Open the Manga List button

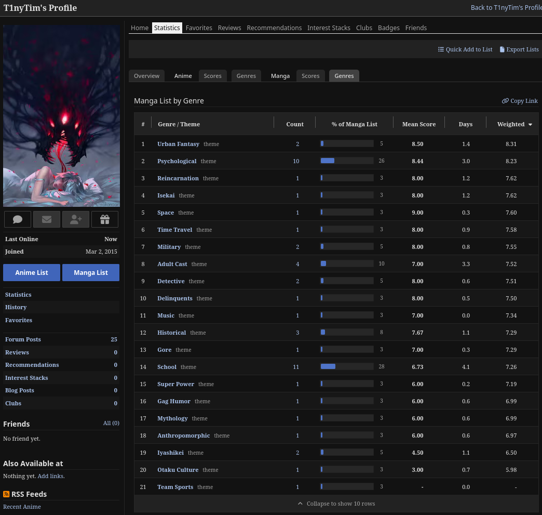(x=91, y=272)
